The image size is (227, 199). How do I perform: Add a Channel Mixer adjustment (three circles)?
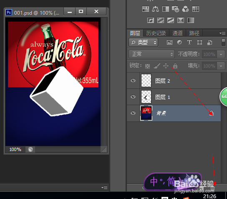point(185,9)
